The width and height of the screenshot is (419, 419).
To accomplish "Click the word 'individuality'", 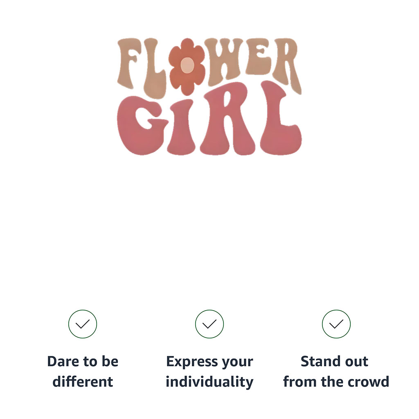I will point(209,382).
